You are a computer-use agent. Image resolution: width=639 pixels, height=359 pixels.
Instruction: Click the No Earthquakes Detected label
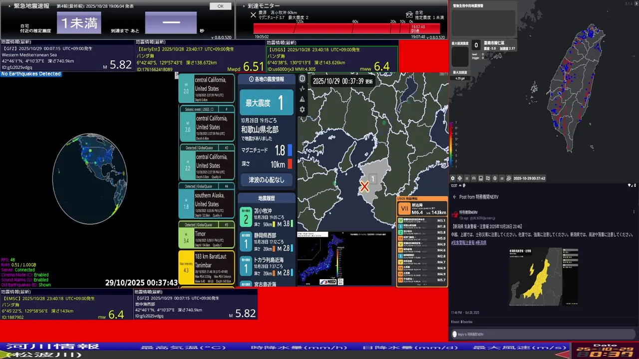(x=31, y=74)
